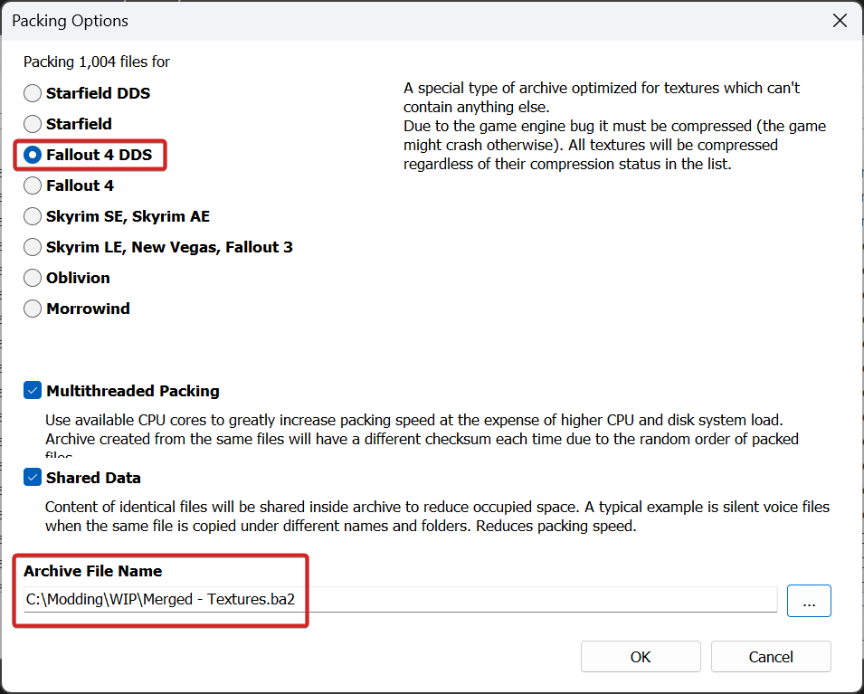The height and width of the screenshot is (694, 864).
Task: Open the file browser with the ellipsis button
Action: 809,601
